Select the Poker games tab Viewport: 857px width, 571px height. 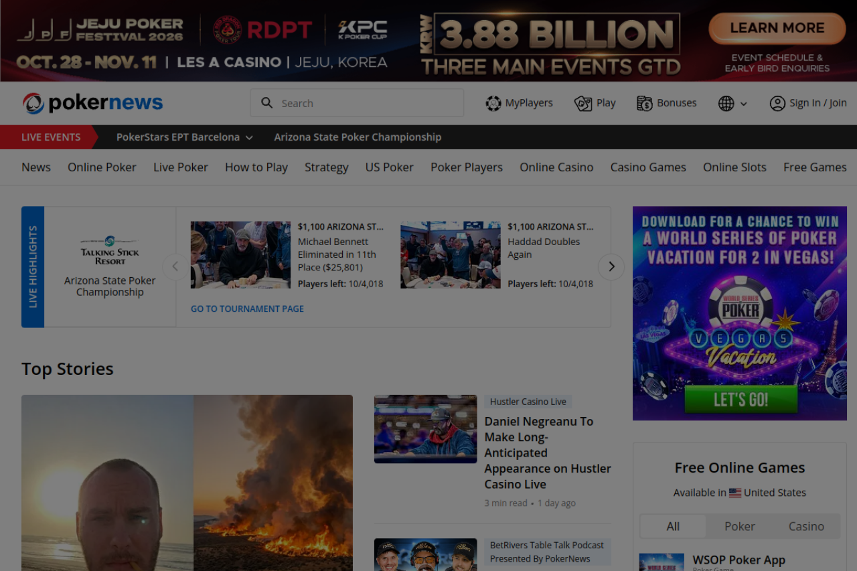point(740,526)
